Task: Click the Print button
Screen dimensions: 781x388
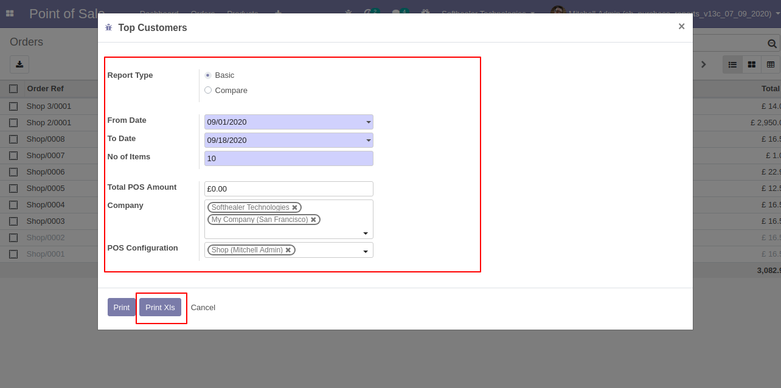Action: pyautogui.click(x=122, y=307)
